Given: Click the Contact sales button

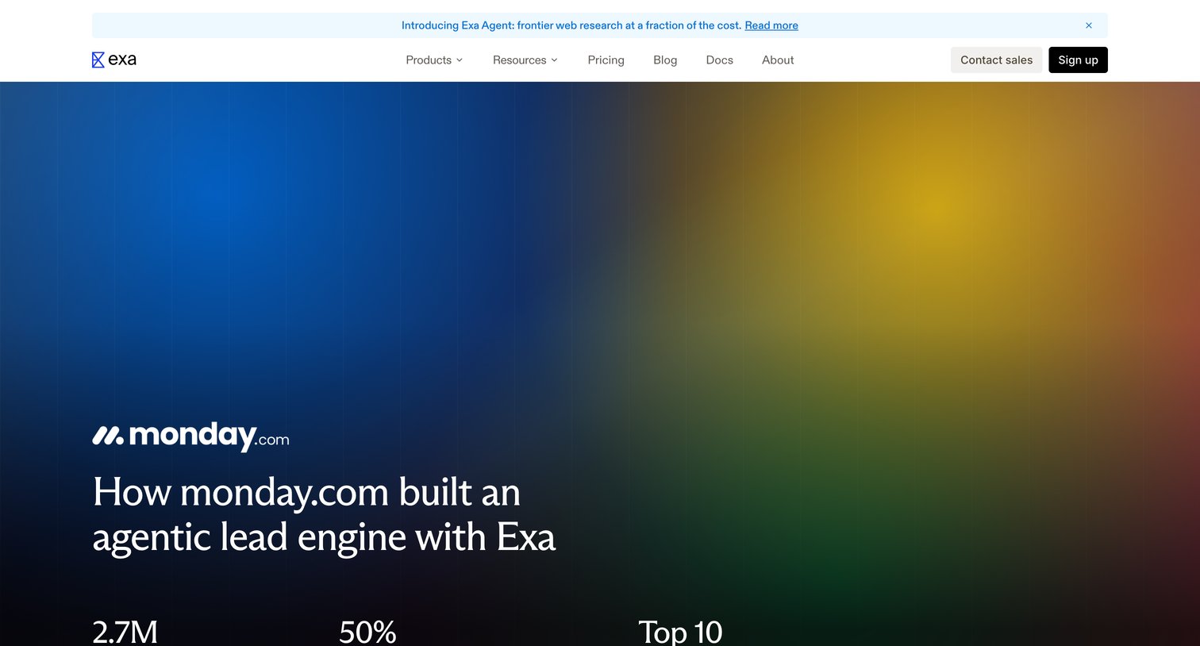Looking at the screenshot, I should coord(997,60).
